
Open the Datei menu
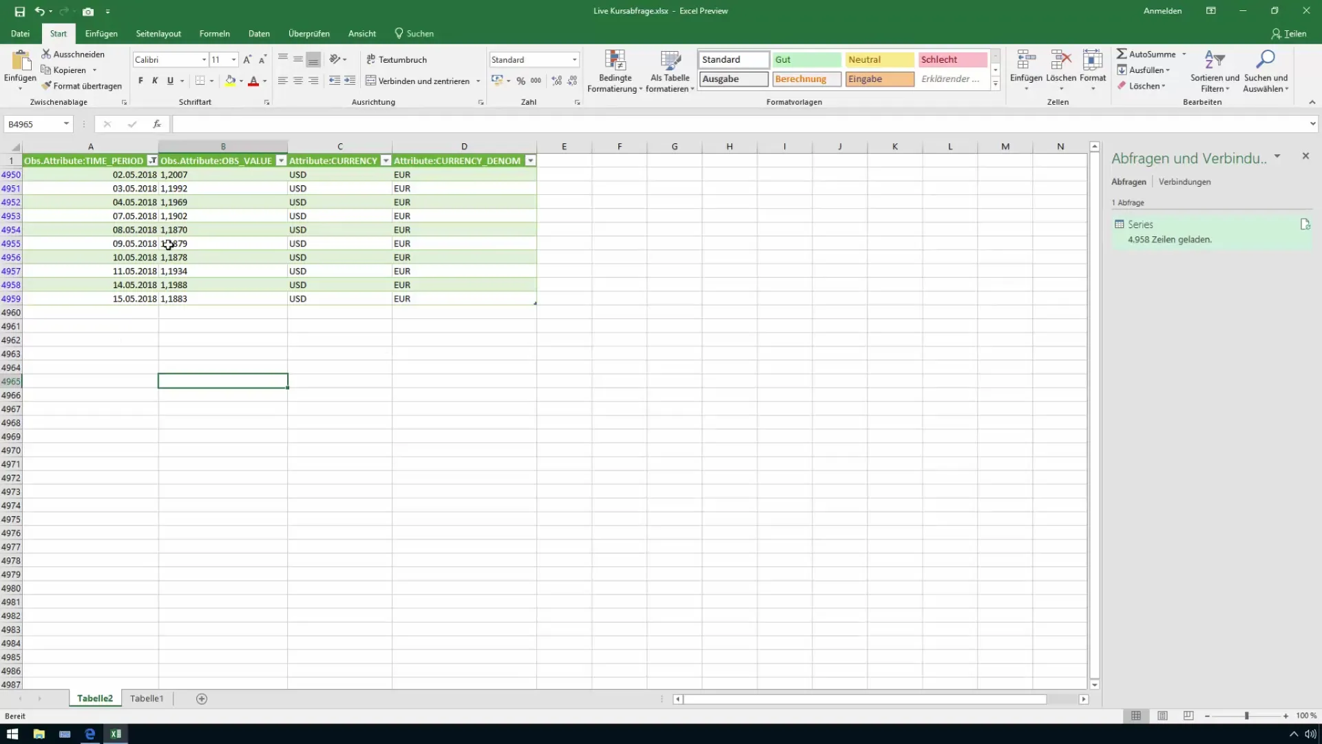[20, 34]
